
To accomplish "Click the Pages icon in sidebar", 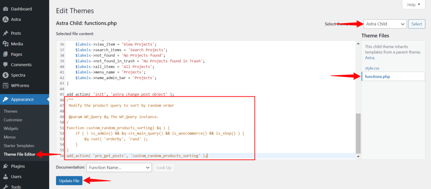I will pos(5,54).
